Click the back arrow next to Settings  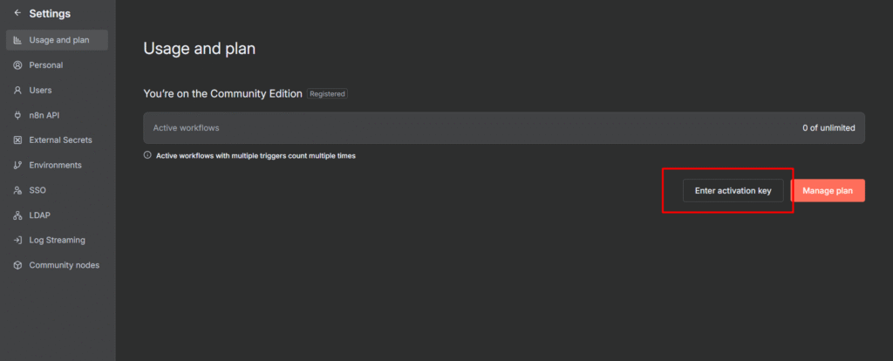click(17, 14)
